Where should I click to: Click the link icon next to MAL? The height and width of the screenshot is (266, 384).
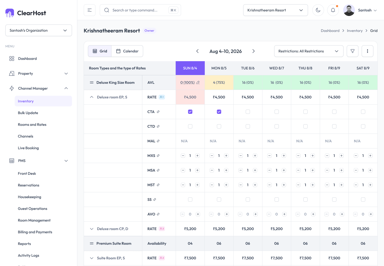pyautogui.click(x=158, y=141)
